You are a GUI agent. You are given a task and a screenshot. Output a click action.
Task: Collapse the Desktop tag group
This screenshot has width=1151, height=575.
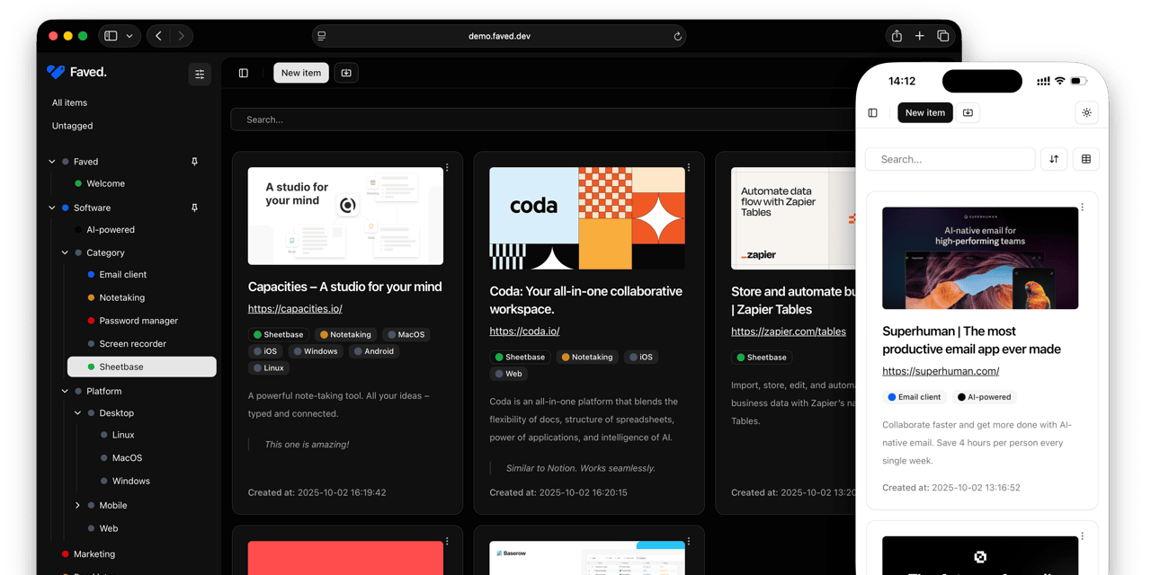tap(77, 413)
